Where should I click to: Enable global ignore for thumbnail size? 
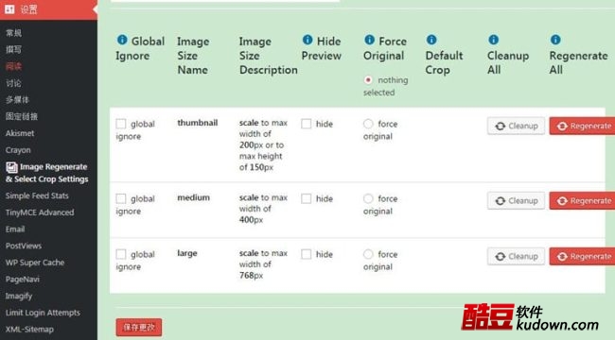tap(121, 124)
